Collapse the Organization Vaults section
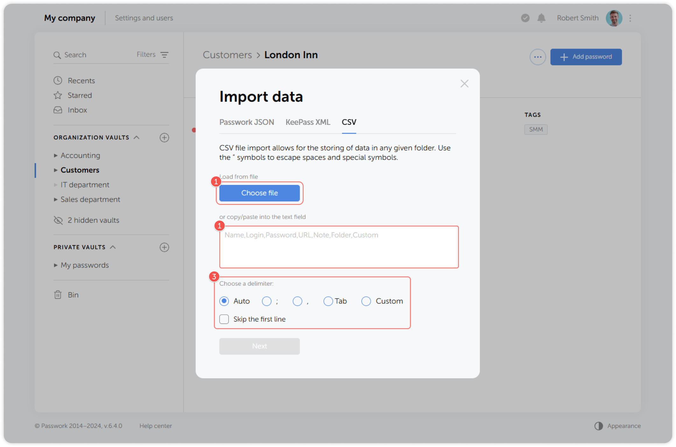 point(137,137)
